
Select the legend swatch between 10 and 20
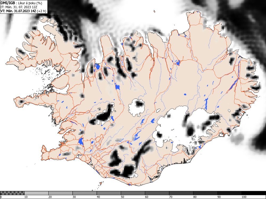(x=36, y=193)
